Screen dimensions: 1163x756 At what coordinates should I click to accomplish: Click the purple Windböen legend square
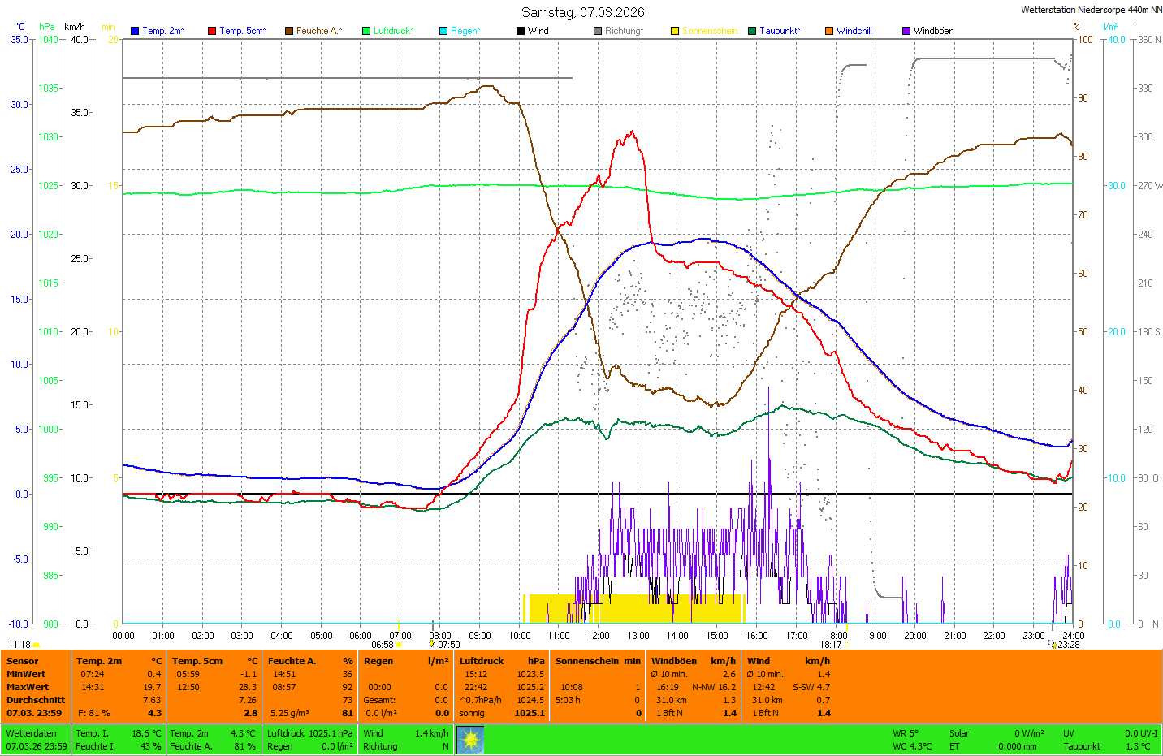pyautogui.click(x=906, y=31)
